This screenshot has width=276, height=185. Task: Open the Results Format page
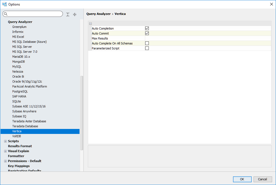[x=20, y=146]
